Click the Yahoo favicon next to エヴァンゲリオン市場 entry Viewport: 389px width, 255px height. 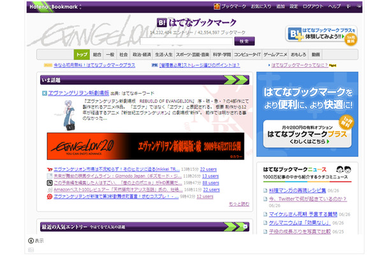tap(50, 170)
